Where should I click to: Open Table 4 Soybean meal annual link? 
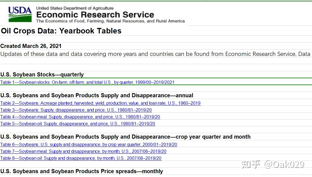coord(80,117)
